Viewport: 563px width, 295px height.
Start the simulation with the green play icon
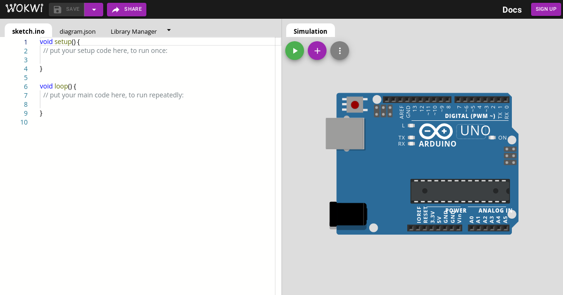click(295, 50)
